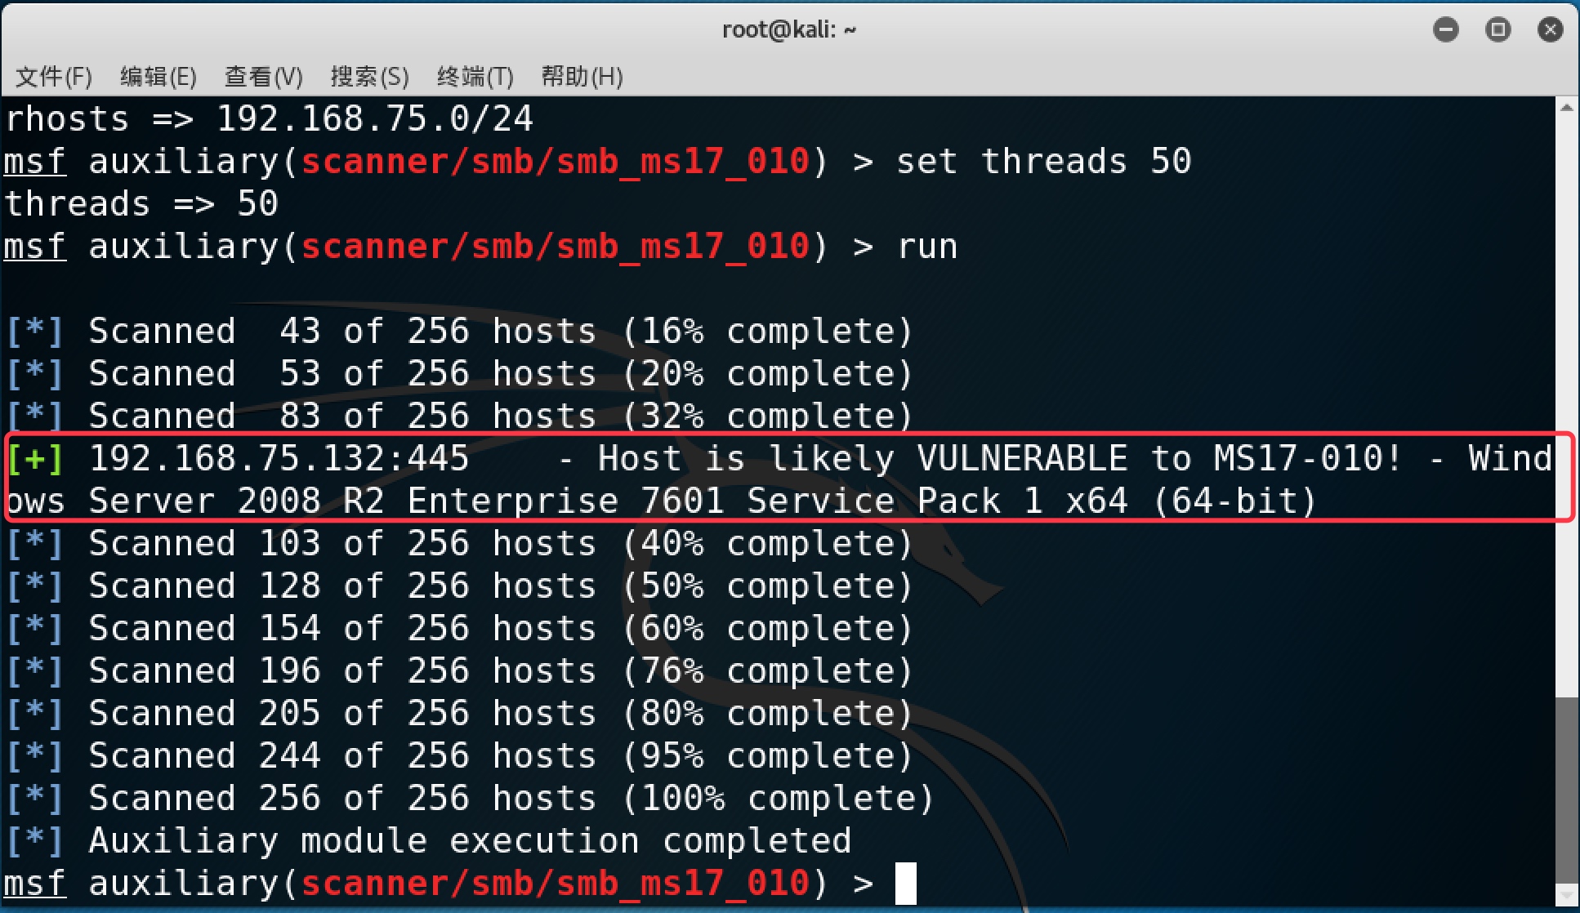Click the scrollbar up arrow
The width and height of the screenshot is (1580, 913).
(1566, 108)
